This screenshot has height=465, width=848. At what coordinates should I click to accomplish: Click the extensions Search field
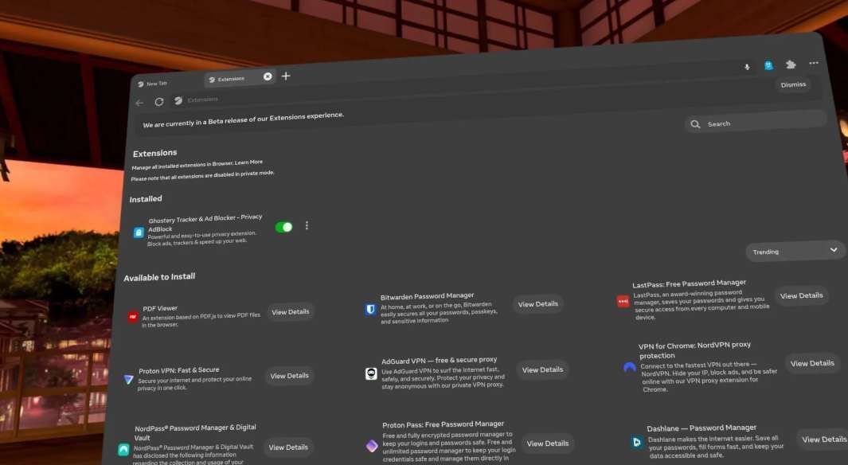point(756,123)
